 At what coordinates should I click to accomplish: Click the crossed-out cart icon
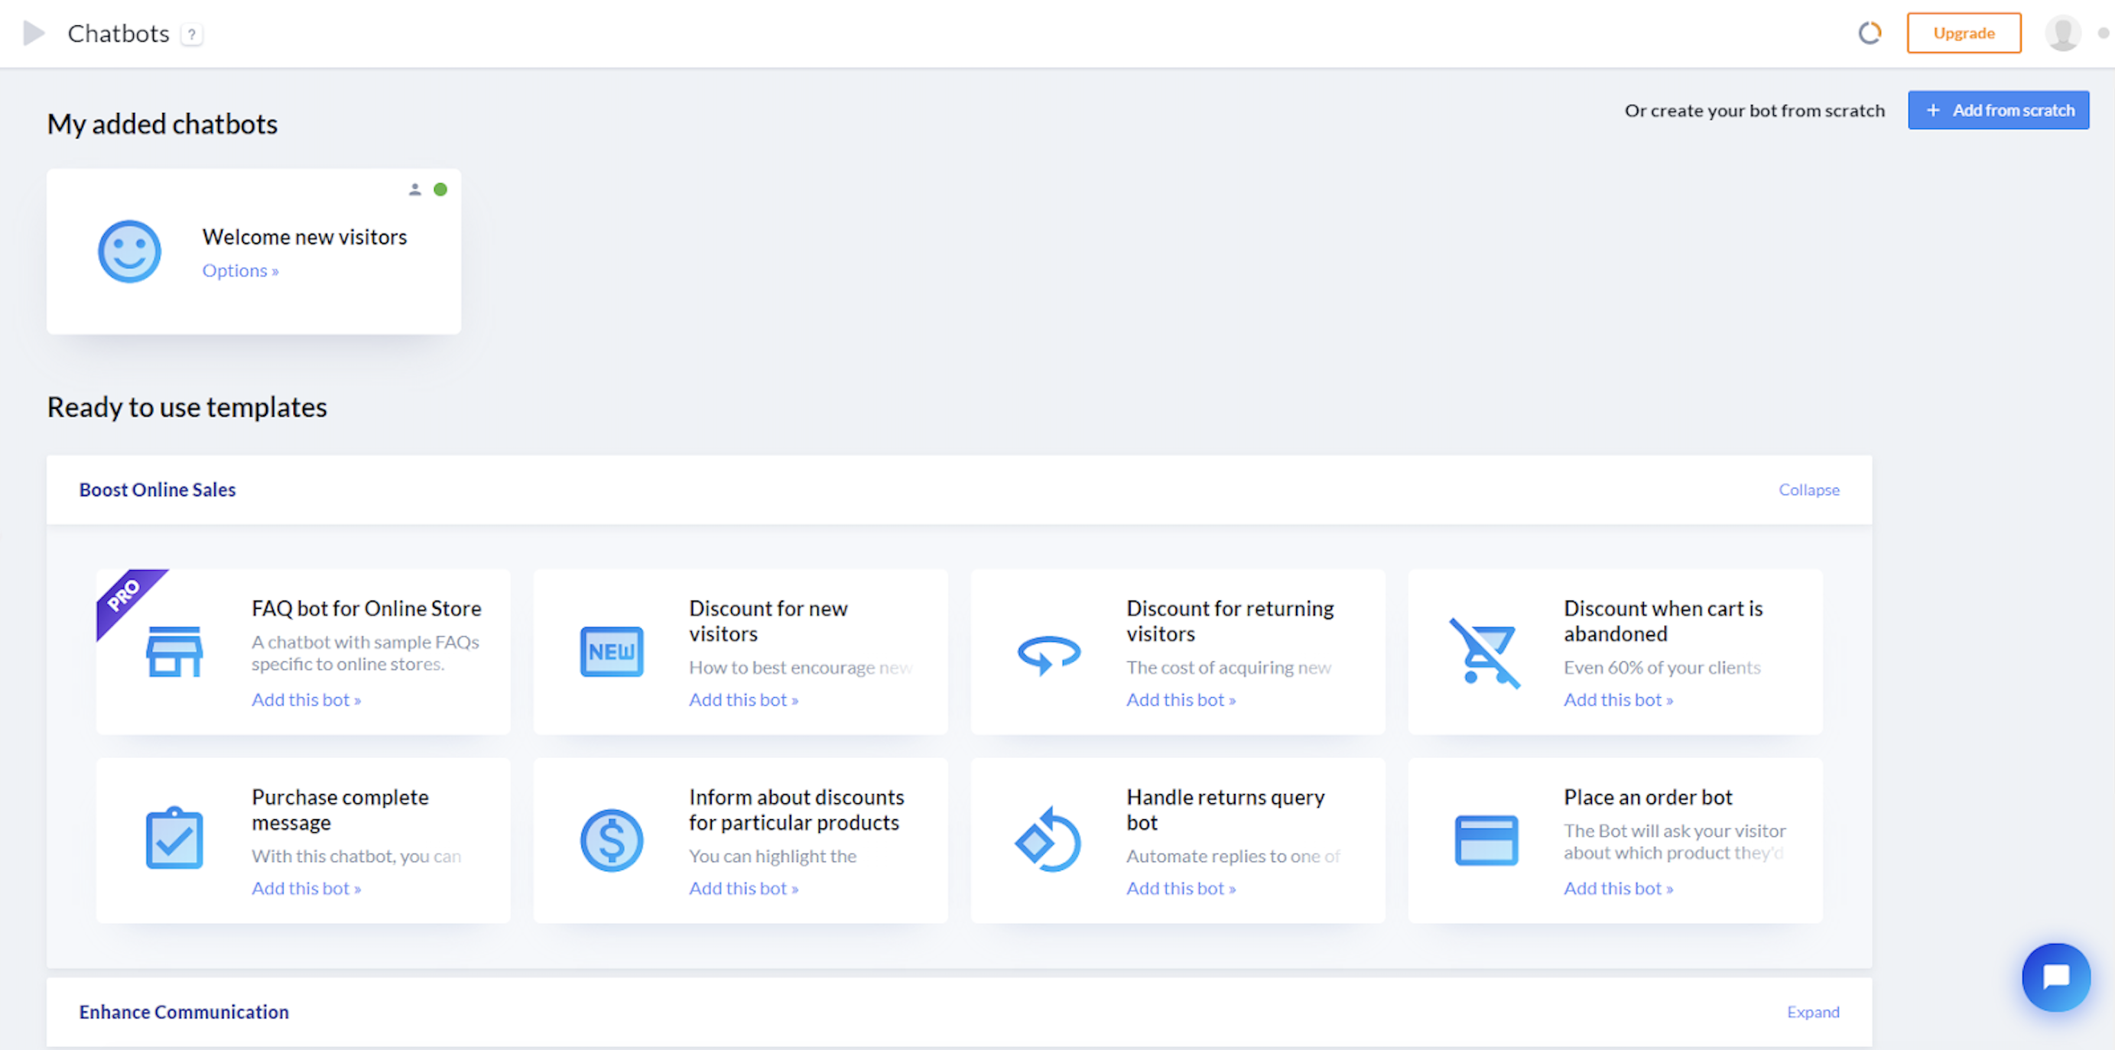pos(1485,653)
